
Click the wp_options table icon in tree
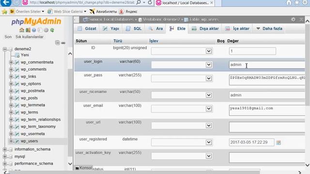click(17, 84)
